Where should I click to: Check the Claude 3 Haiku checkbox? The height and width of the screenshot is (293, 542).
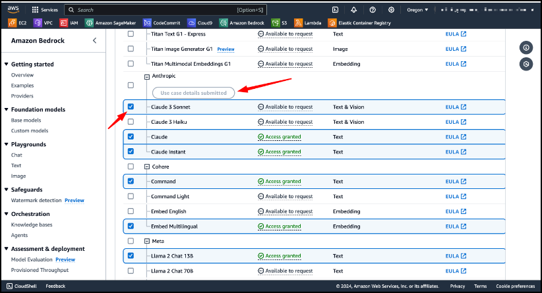tap(131, 121)
